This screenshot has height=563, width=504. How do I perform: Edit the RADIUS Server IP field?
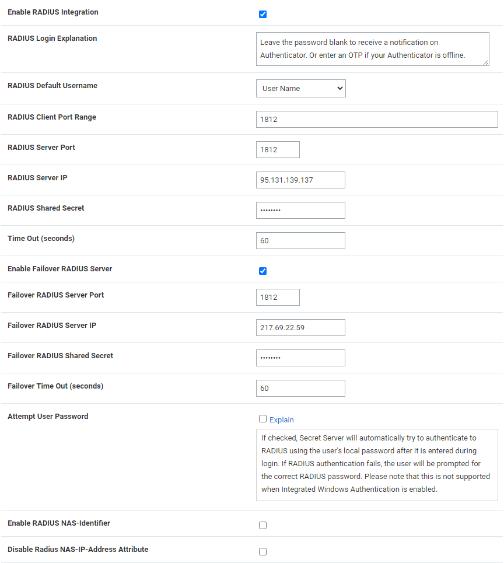pos(300,180)
